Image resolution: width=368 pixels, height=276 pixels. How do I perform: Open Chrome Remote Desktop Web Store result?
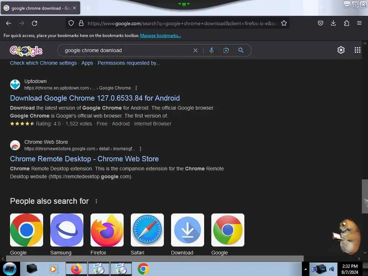click(84, 159)
